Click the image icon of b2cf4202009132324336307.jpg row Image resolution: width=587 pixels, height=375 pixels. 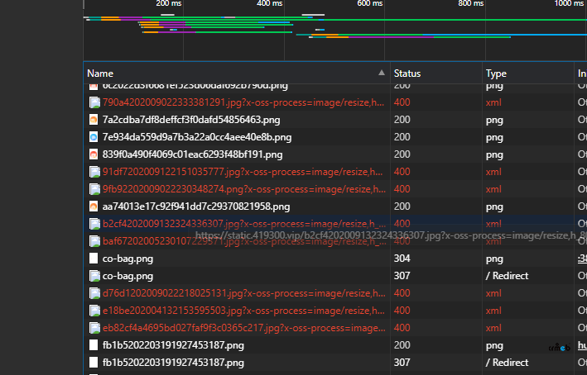tap(94, 224)
